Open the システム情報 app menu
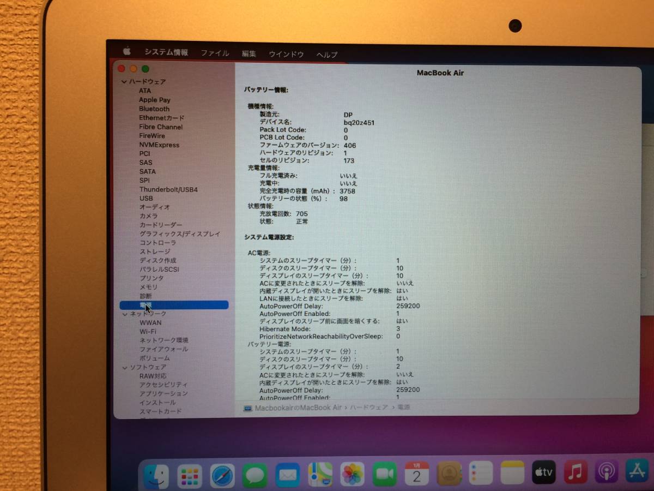The width and height of the screenshot is (654, 491). (x=166, y=52)
